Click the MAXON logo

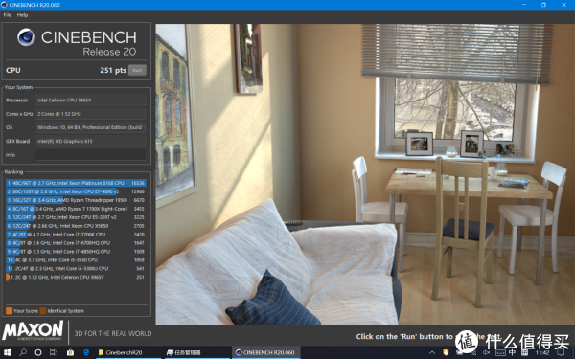click(33, 330)
